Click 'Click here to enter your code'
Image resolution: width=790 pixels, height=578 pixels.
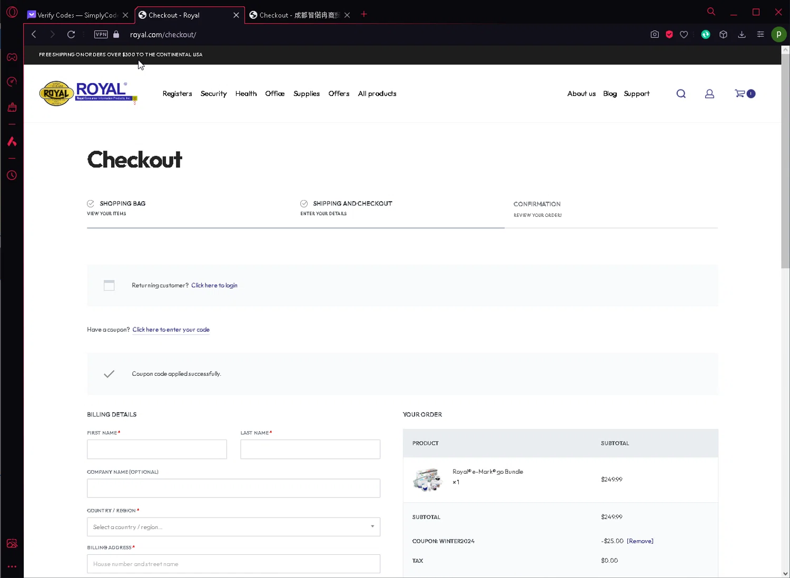pos(171,330)
